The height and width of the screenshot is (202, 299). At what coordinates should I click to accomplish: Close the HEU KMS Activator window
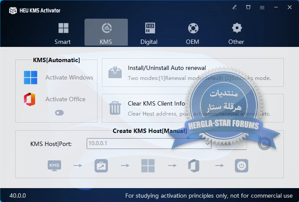(x=289, y=7)
